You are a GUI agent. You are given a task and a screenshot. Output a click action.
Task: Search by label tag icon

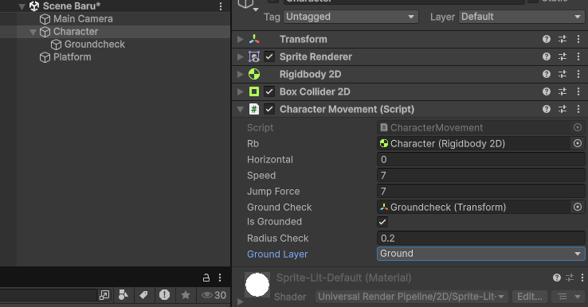143,295
